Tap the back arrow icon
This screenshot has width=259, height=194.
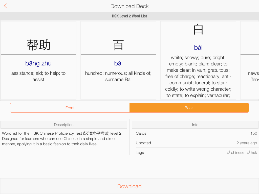tap(6, 6)
